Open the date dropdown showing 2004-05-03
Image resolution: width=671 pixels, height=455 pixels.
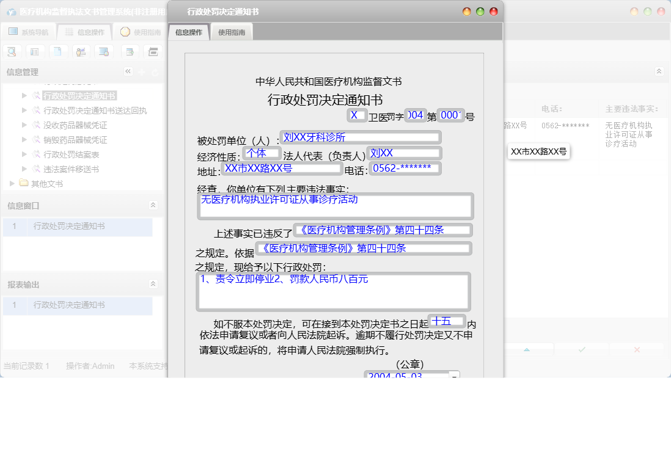pyautogui.click(x=455, y=375)
